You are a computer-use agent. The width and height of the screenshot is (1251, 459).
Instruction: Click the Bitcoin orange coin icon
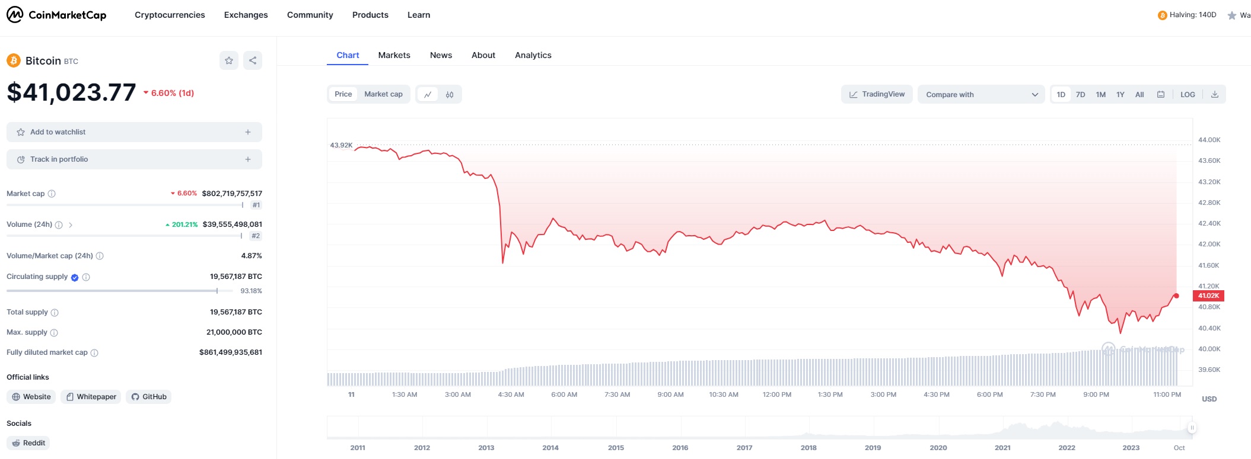(14, 60)
